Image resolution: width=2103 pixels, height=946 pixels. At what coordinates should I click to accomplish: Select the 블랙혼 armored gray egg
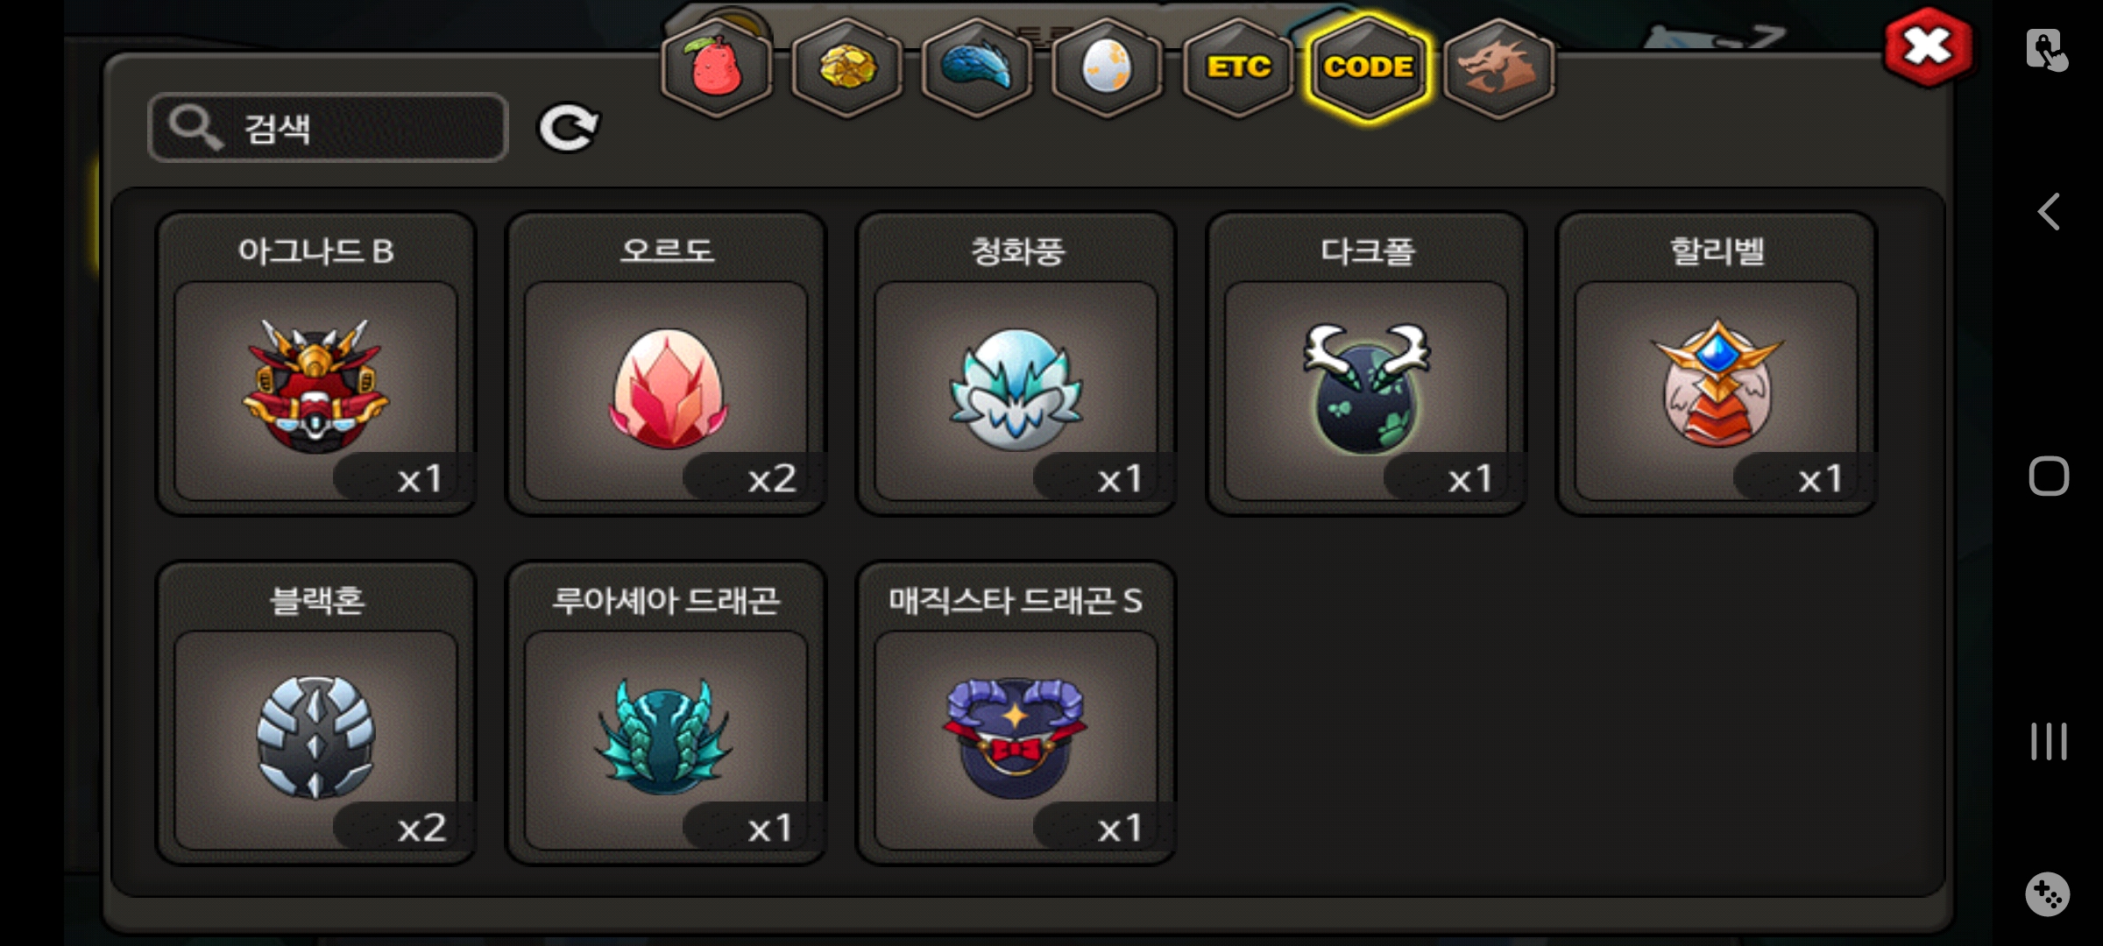315,713
